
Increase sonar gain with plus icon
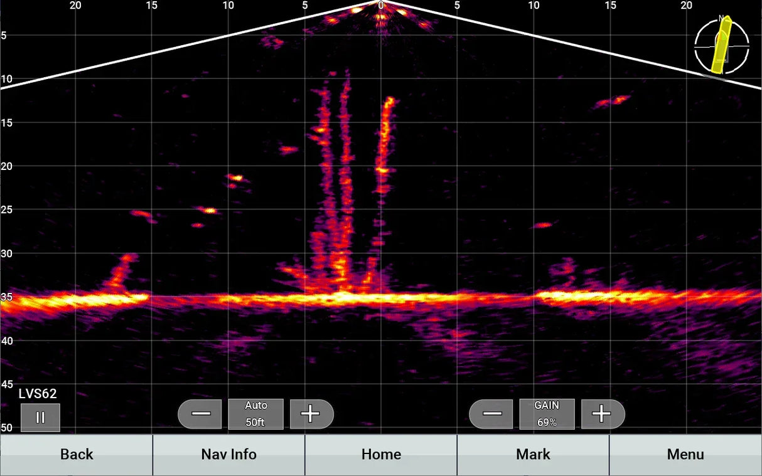point(603,413)
